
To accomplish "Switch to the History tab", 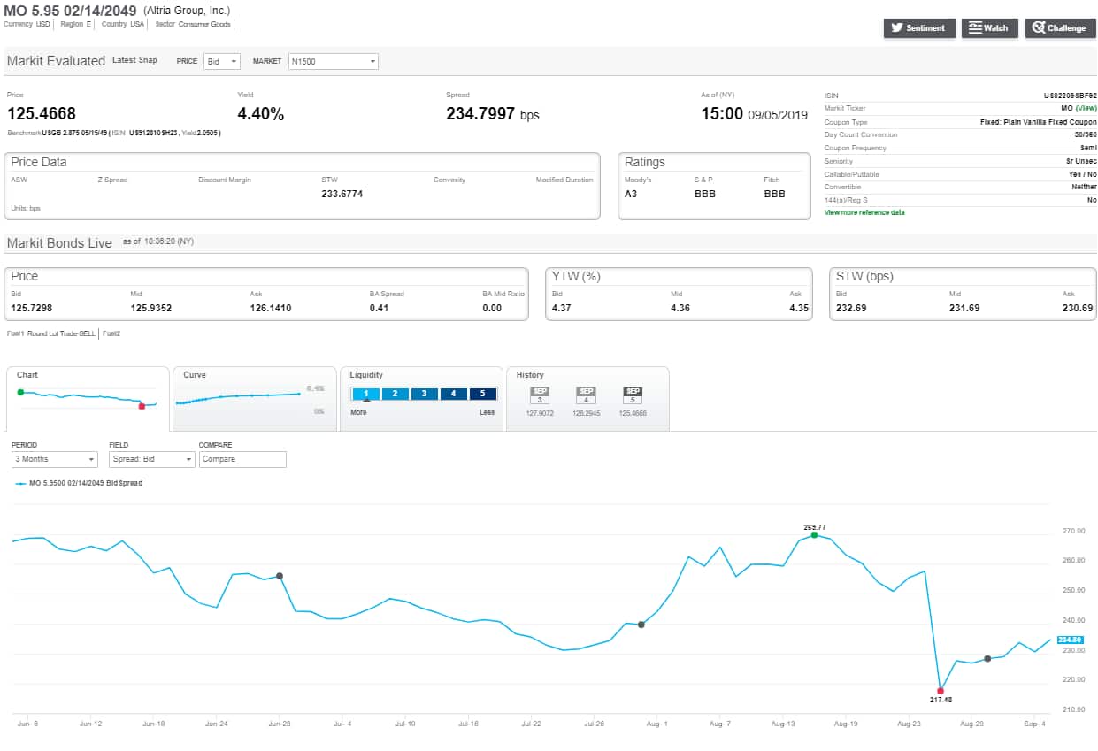I will [587, 398].
